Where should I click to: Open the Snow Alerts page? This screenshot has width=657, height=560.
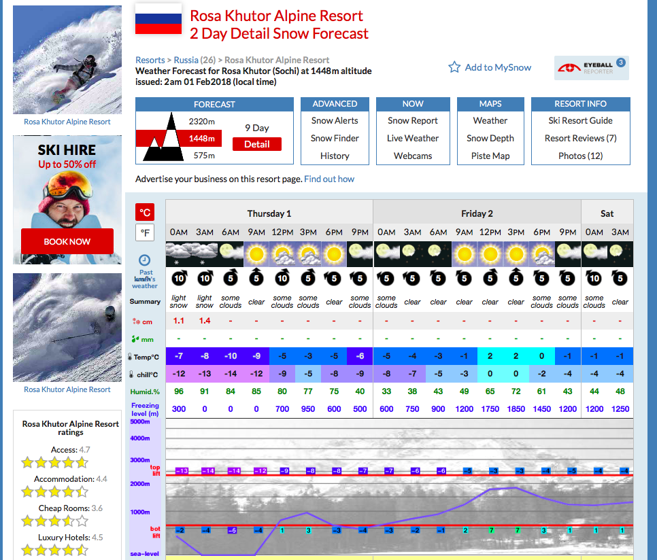(x=335, y=120)
